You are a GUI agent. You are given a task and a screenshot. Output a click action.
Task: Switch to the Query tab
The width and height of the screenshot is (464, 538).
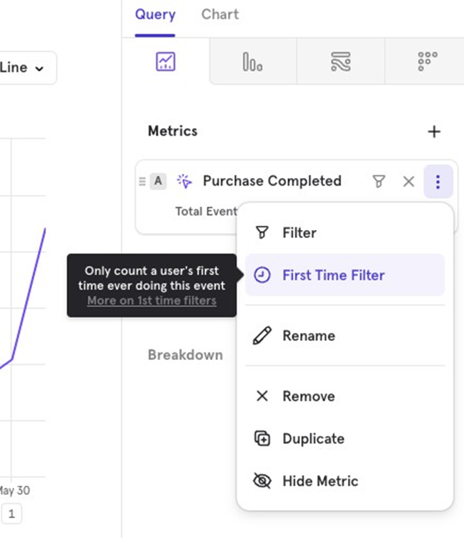click(x=155, y=15)
